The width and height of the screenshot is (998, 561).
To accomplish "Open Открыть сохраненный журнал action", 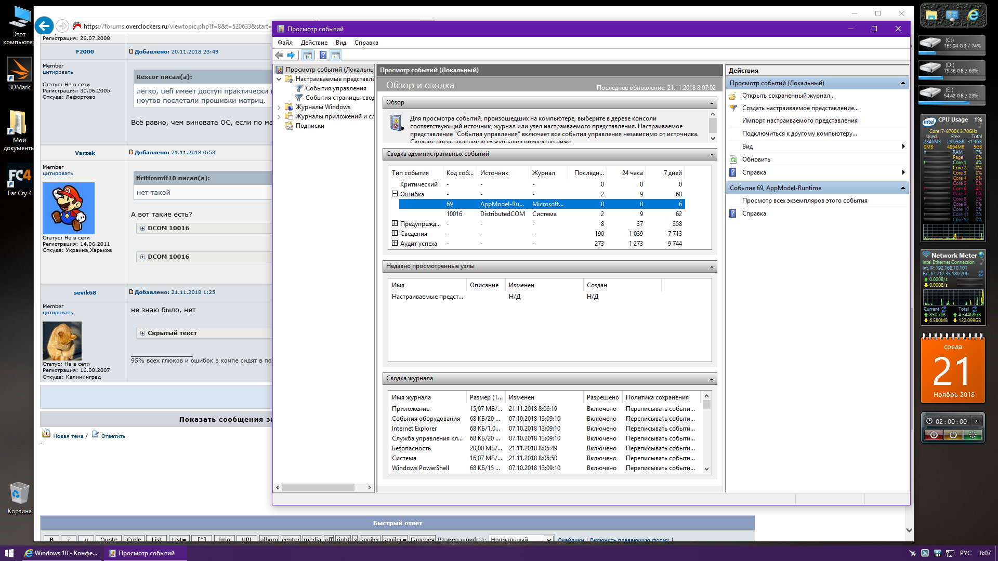I will (788, 96).
